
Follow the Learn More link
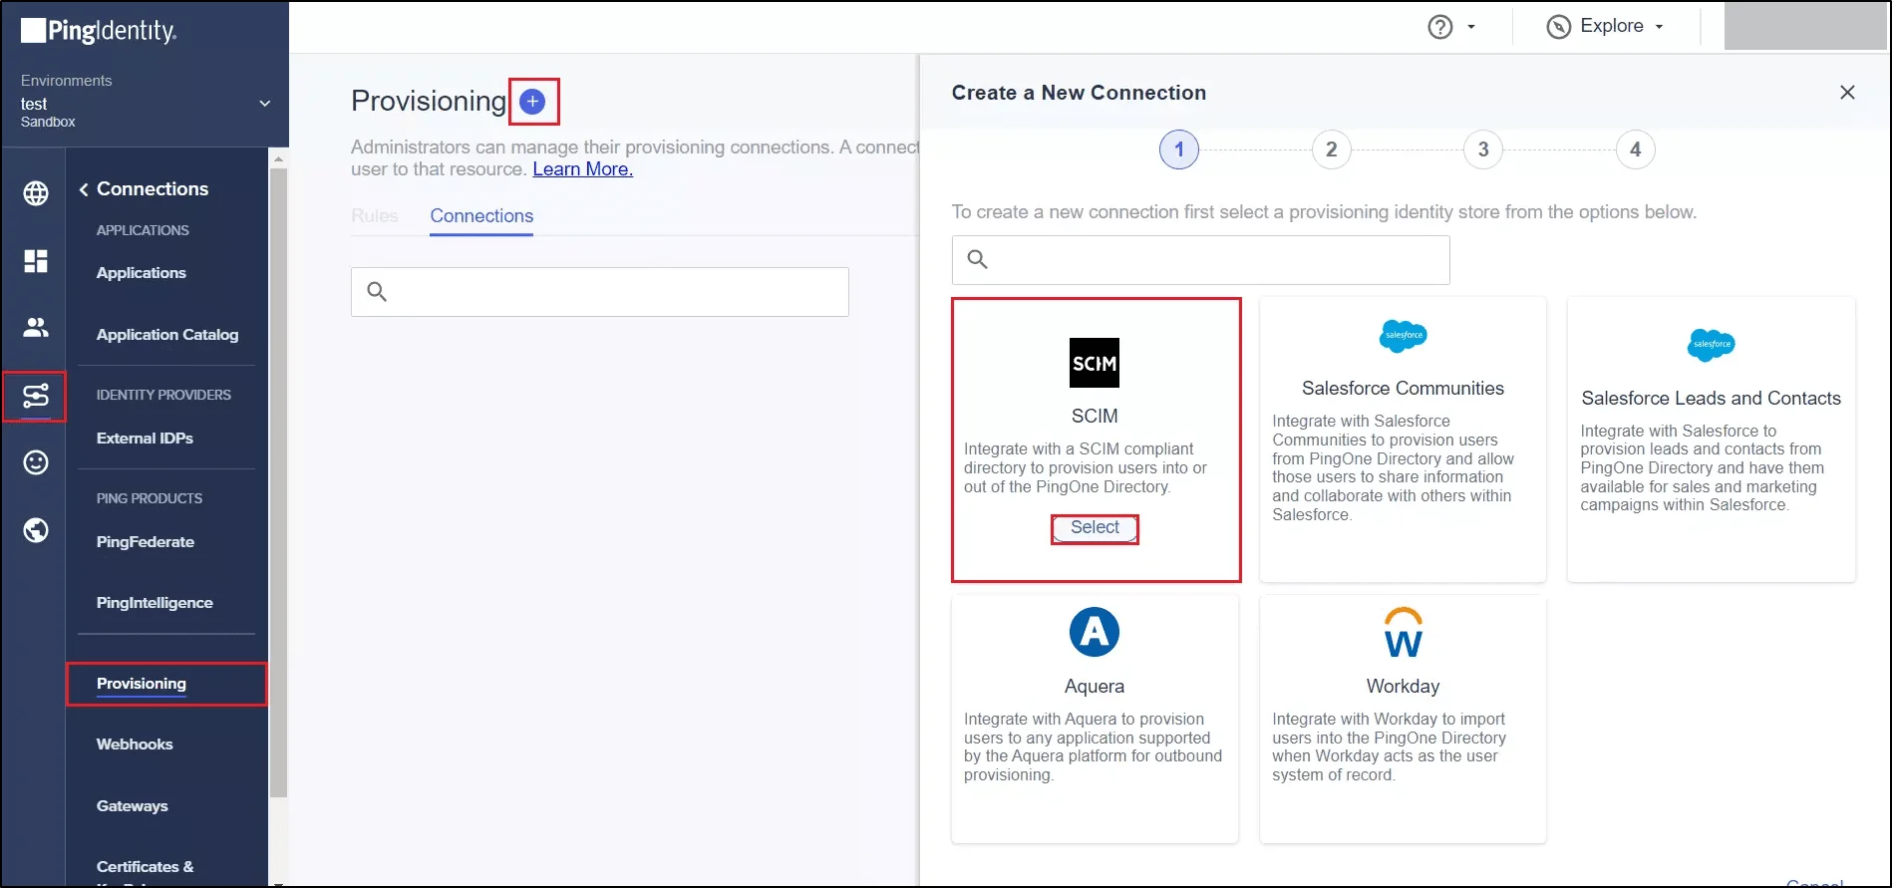click(x=583, y=169)
